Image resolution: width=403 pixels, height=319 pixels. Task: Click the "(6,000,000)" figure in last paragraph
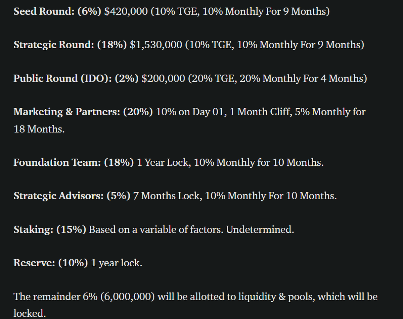[x=128, y=297]
